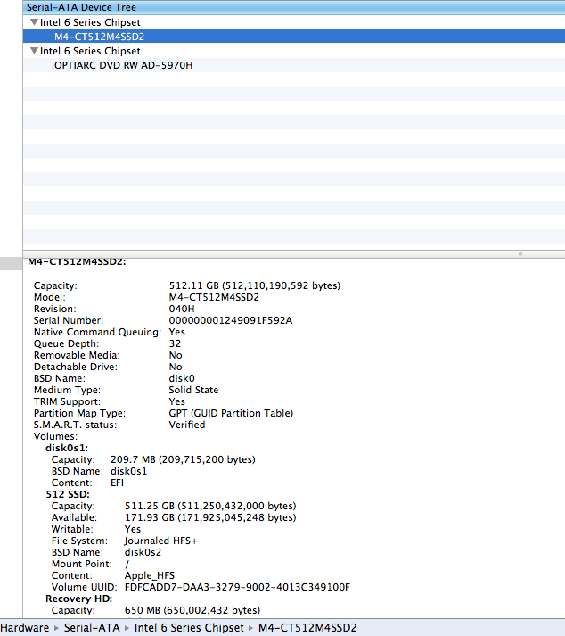The image size is (565, 636).
Task: Click serial number 000000001249091F592A
Action: click(231, 320)
